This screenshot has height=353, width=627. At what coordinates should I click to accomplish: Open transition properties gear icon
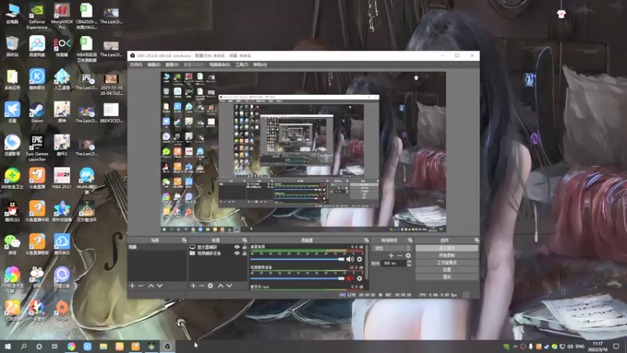408,256
